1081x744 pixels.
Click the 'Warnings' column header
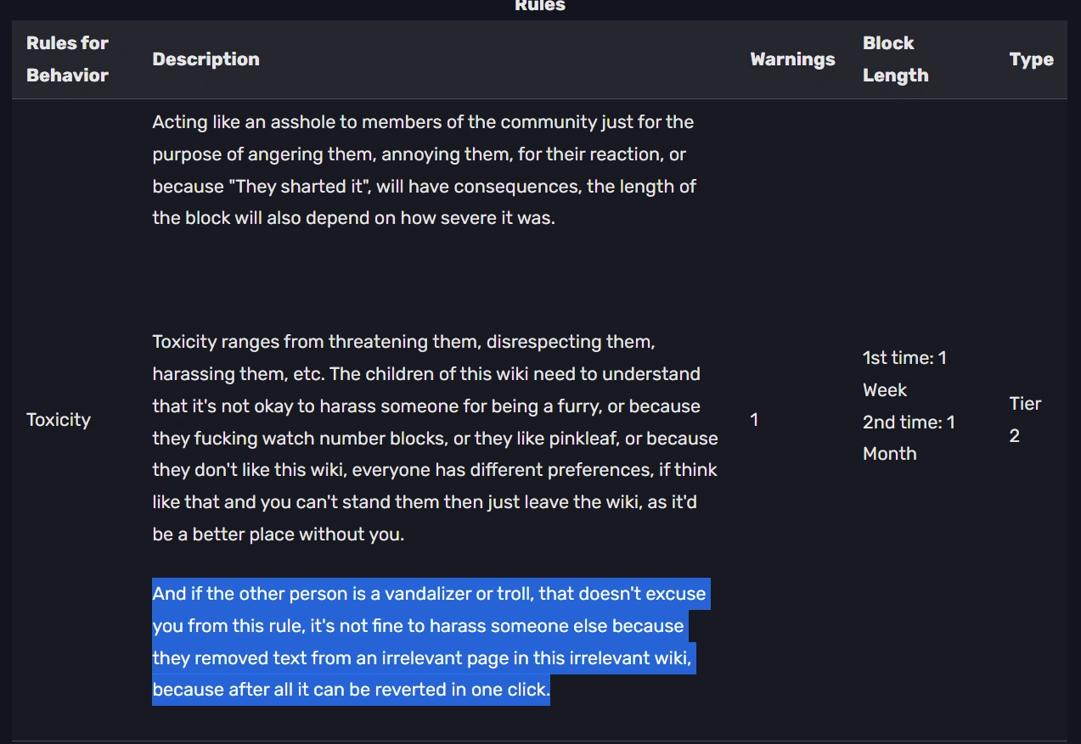pos(792,59)
